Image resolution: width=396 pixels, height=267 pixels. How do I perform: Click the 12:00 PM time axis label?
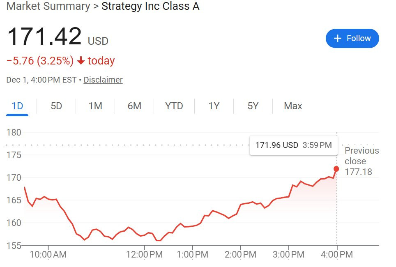tap(144, 254)
